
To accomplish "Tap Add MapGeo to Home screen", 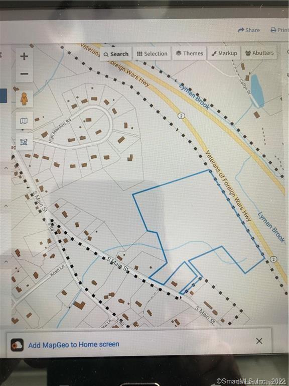I will pyautogui.click(x=73, y=344).
